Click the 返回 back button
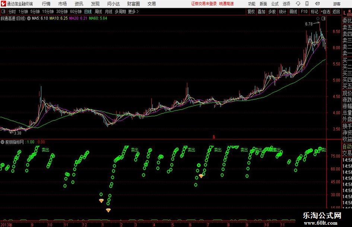 tap(336, 12)
